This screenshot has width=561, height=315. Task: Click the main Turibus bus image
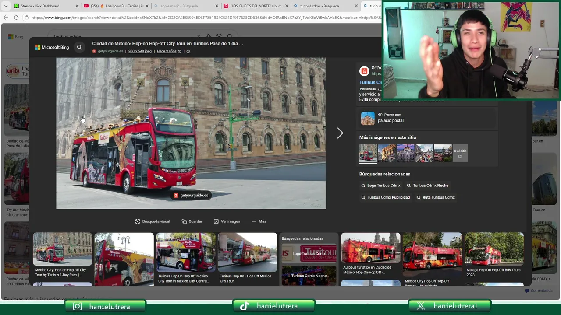coord(191,133)
